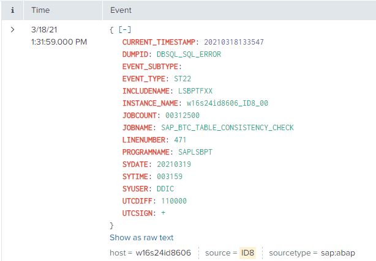Screen dimensions: 376x261
Task: Open Show as raw text link
Action: tap(141, 238)
